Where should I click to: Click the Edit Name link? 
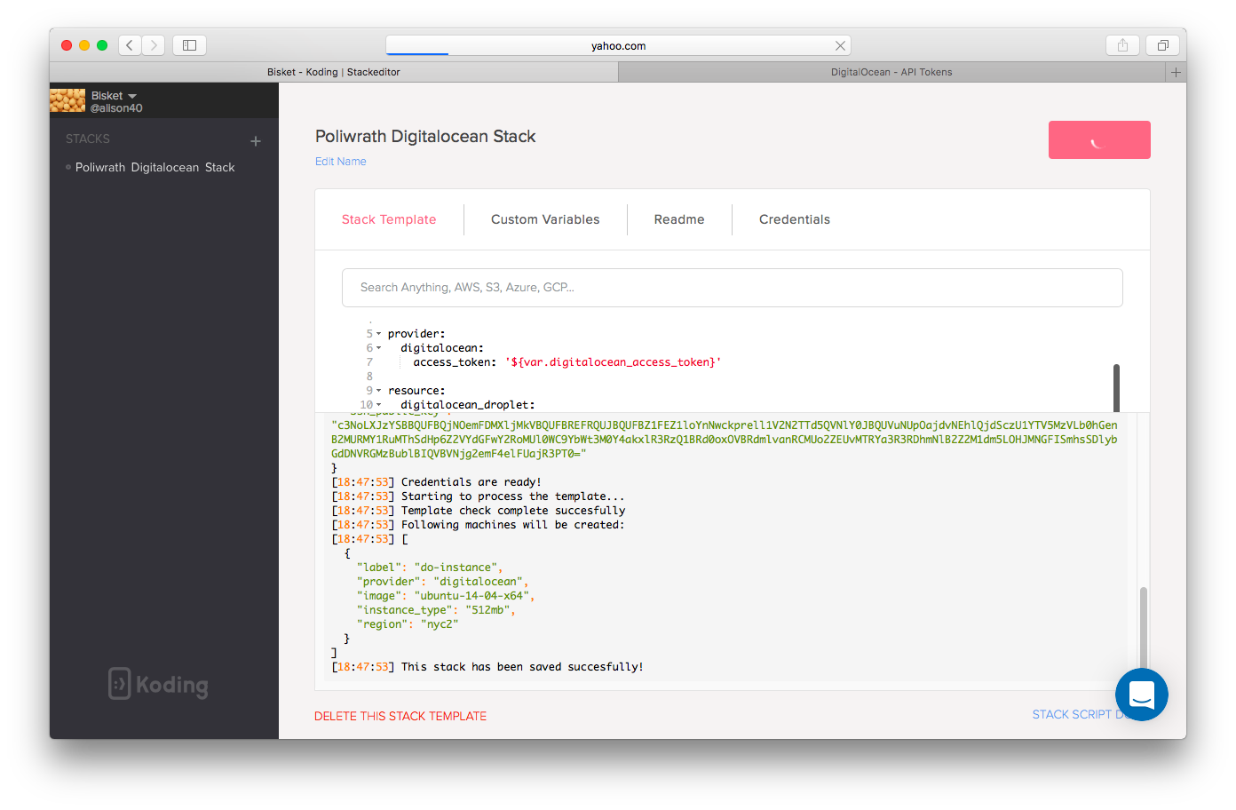(x=341, y=162)
